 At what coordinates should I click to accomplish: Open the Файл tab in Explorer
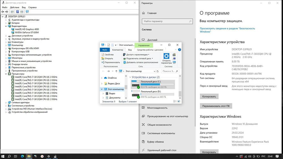pyautogui.click(x=105, y=50)
